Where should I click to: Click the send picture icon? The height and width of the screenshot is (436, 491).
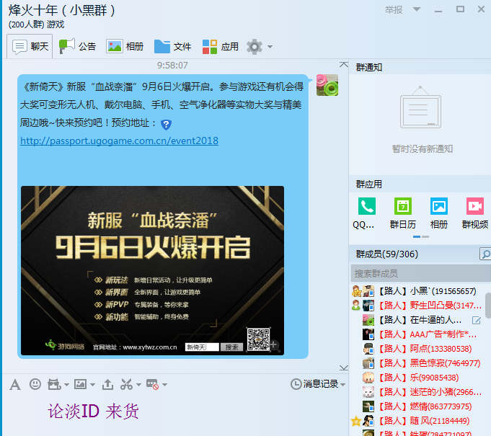point(81,384)
